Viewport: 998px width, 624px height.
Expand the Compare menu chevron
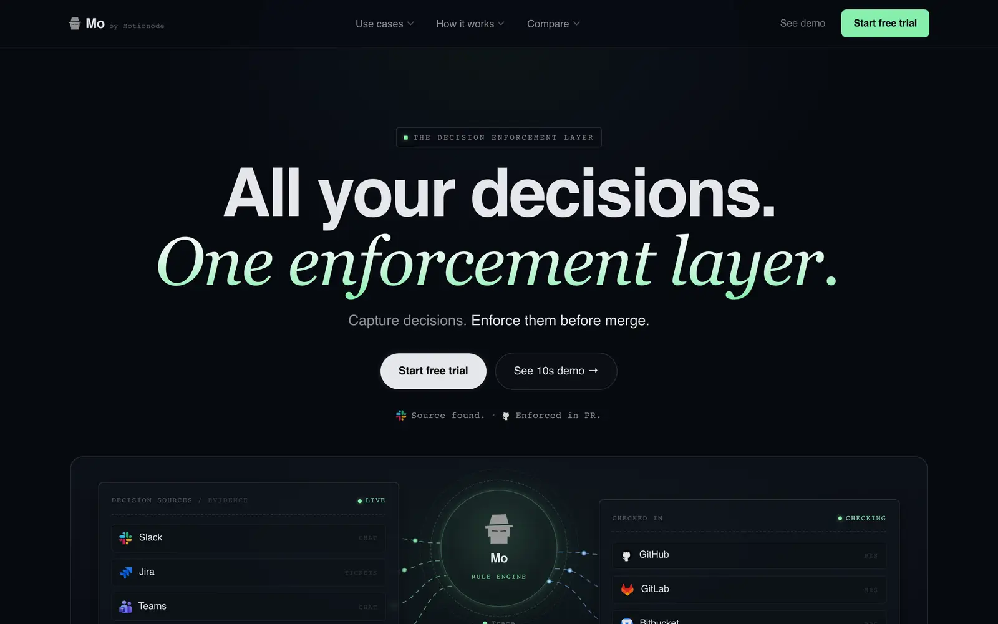click(576, 24)
